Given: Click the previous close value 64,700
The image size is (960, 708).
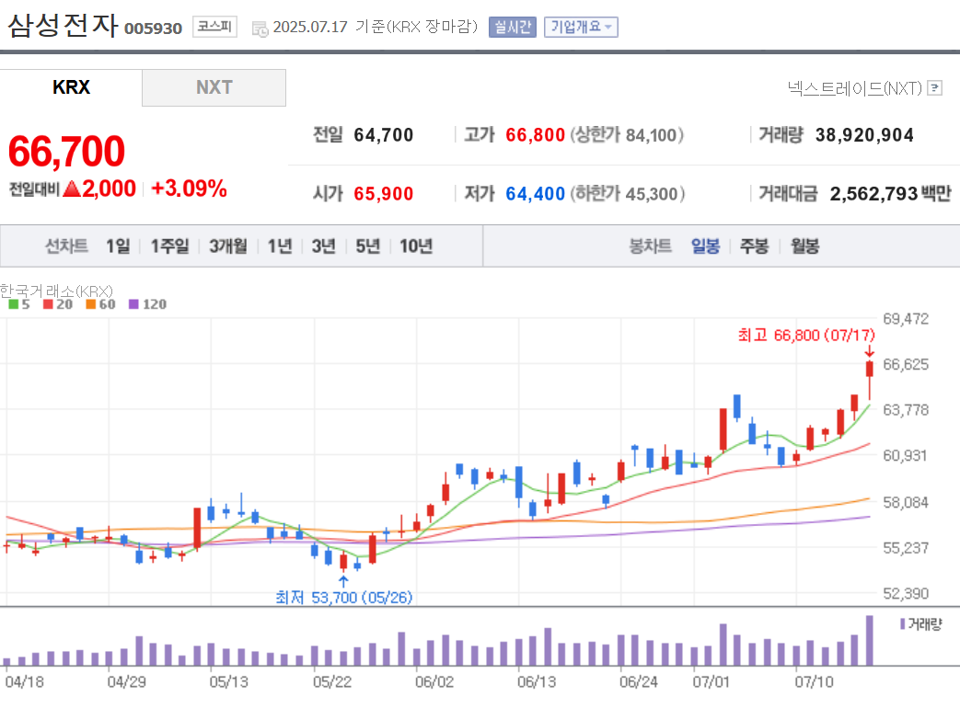Looking at the screenshot, I should tap(383, 135).
